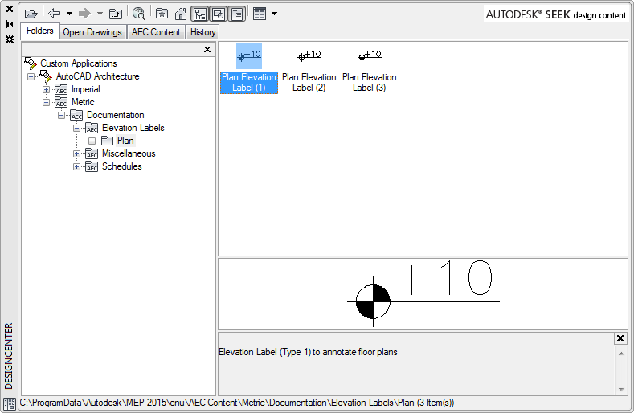Open the Search magnifier tool
The height and width of the screenshot is (413, 634).
(139, 14)
